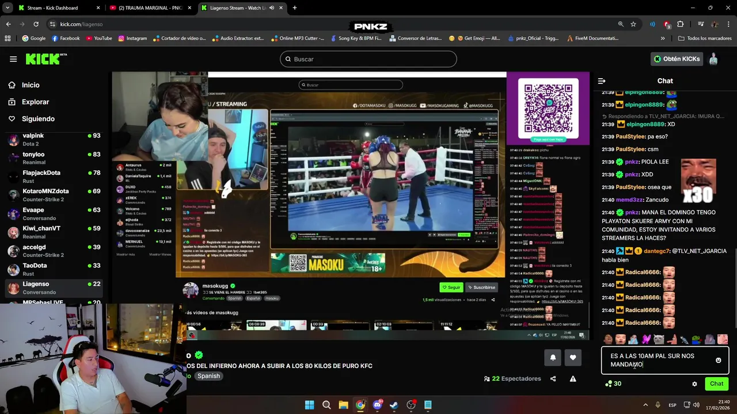The image size is (737, 414).
Task: Open the Kick hamburger sidebar menu
Action: (x=13, y=59)
